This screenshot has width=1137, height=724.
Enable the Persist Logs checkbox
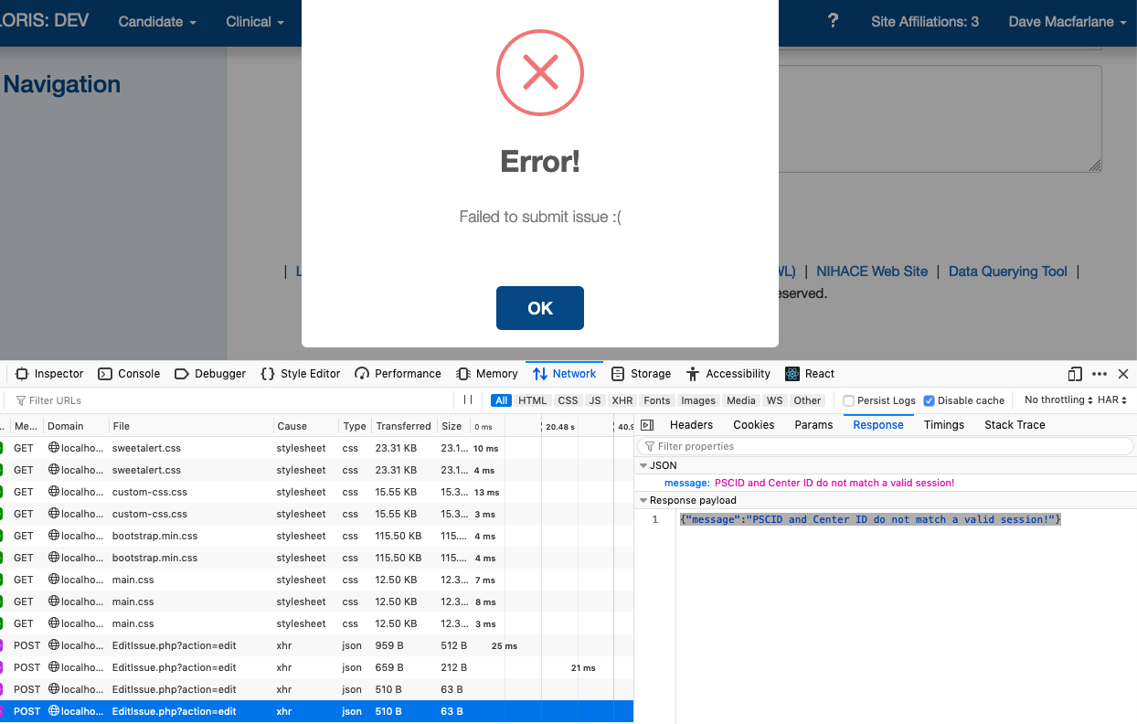click(849, 400)
